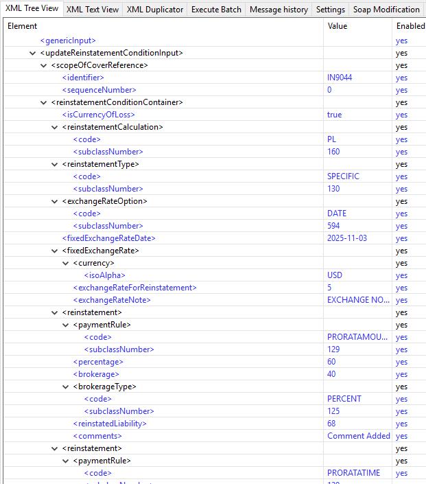This screenshot has height=484, width=426.
Task: Select the Soap Modification tab
Action: 386,10
